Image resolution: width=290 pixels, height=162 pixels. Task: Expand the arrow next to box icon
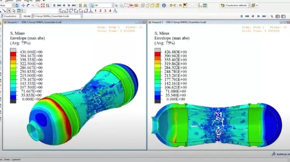click(257, 5)
